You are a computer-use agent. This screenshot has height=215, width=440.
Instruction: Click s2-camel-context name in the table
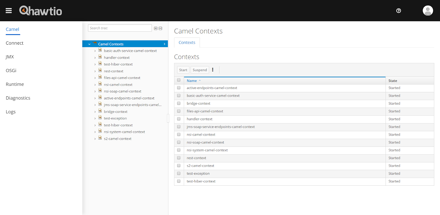click(200, 166)
